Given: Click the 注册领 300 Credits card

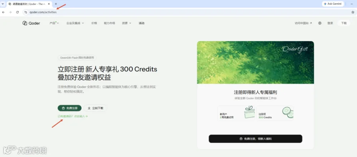Looking at the screenshot, I should click(275, 113).
